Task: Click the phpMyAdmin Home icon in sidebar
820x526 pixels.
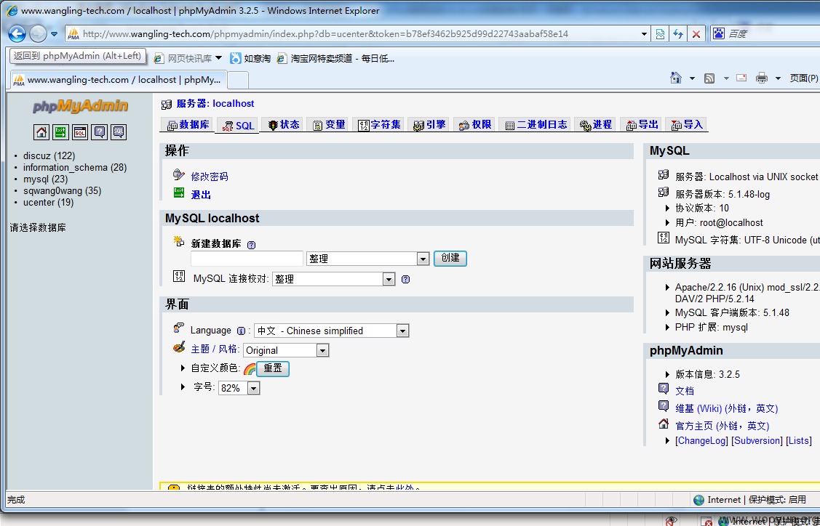Action: tap(41, 132)
